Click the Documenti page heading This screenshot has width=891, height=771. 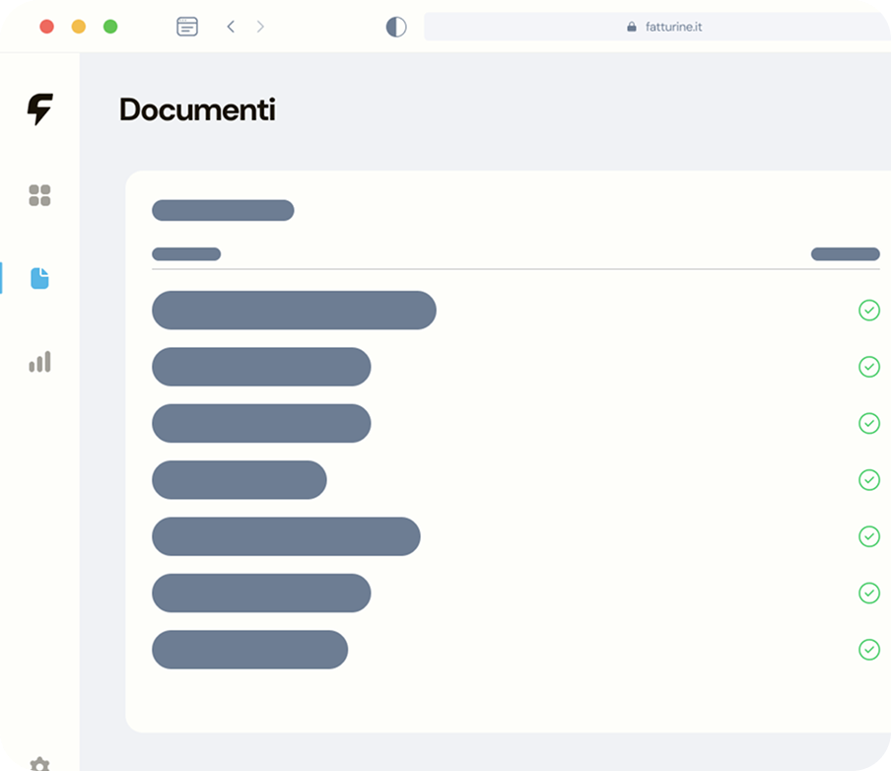pyautogui.click(x=197, y=109)
